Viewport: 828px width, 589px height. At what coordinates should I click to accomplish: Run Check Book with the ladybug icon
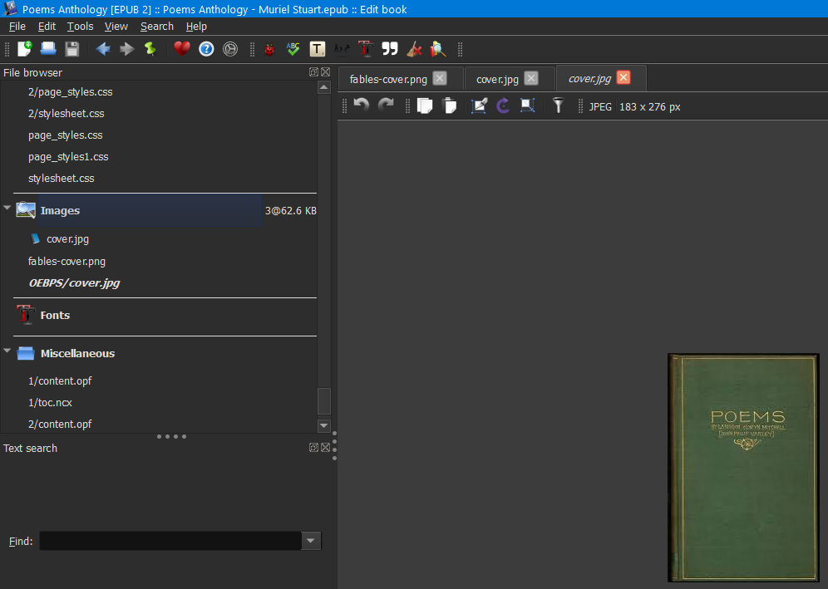click(269, 49)
